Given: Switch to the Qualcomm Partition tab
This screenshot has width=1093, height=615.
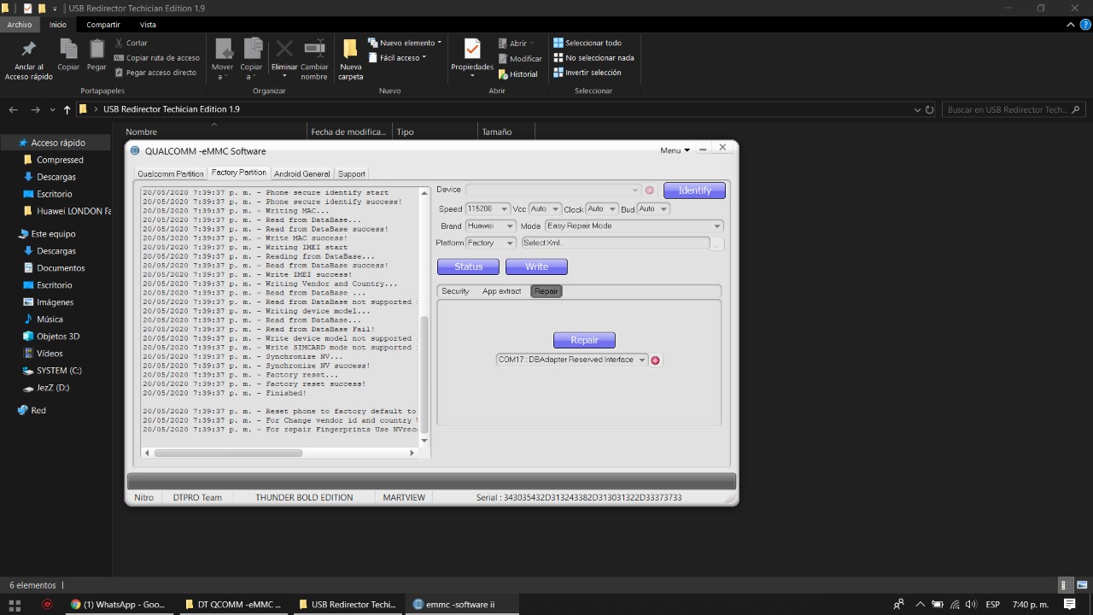Looking at the screenshot, I should pos(171,173).
